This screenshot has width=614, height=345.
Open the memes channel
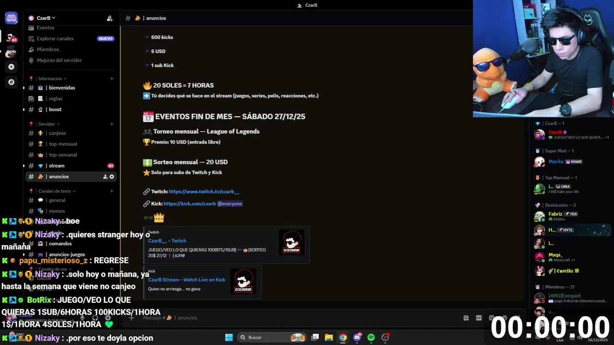pyautogui.click(x=72, y=211)
